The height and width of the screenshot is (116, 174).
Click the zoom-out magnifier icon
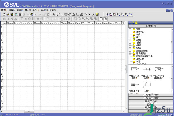point(126,14)
